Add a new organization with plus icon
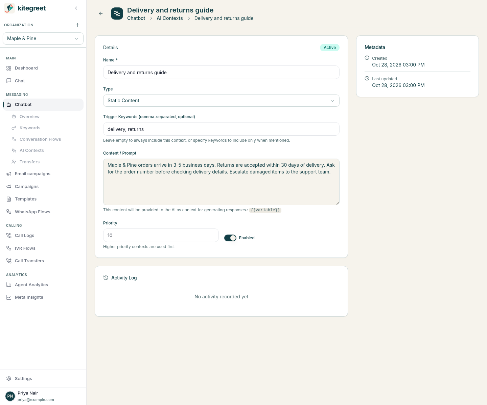 [x=77, y=25]
